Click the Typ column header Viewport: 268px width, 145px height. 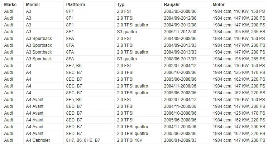click(x=120, y=5)
